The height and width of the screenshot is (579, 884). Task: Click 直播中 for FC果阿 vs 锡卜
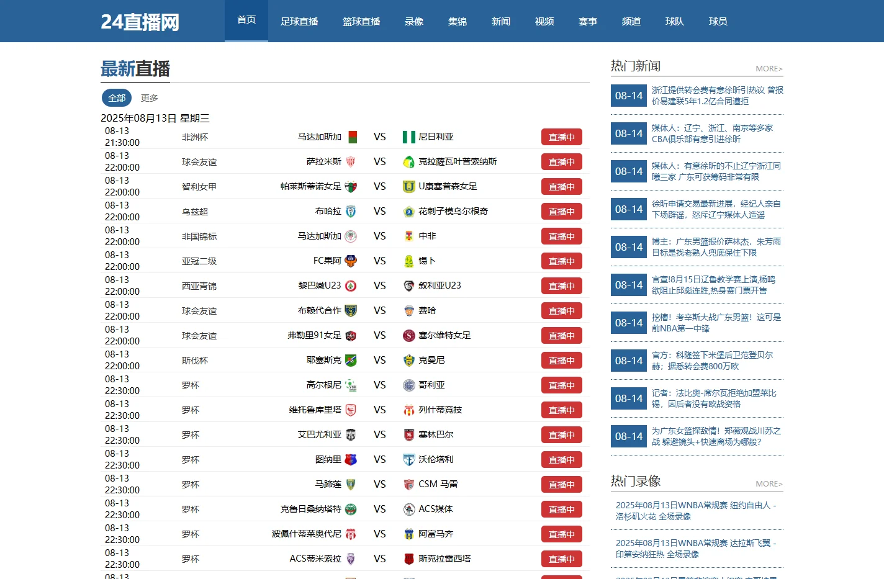pyautogui.click(x=562, y=261)
